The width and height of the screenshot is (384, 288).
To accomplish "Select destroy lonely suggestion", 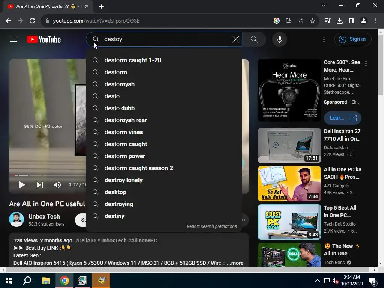I will 164,180.
